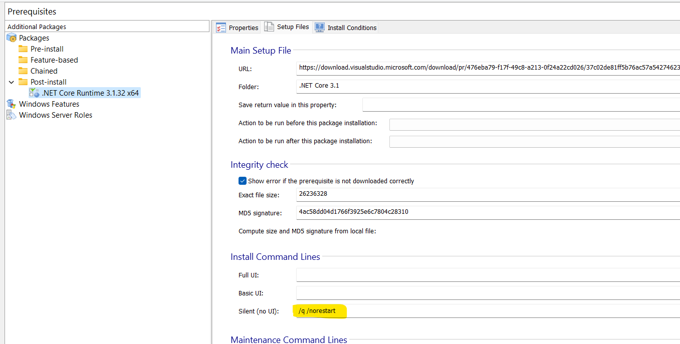This screenshot has width=680, height=344.
Task: Click the Feature-based folder icon
Action: coord(23,60)
